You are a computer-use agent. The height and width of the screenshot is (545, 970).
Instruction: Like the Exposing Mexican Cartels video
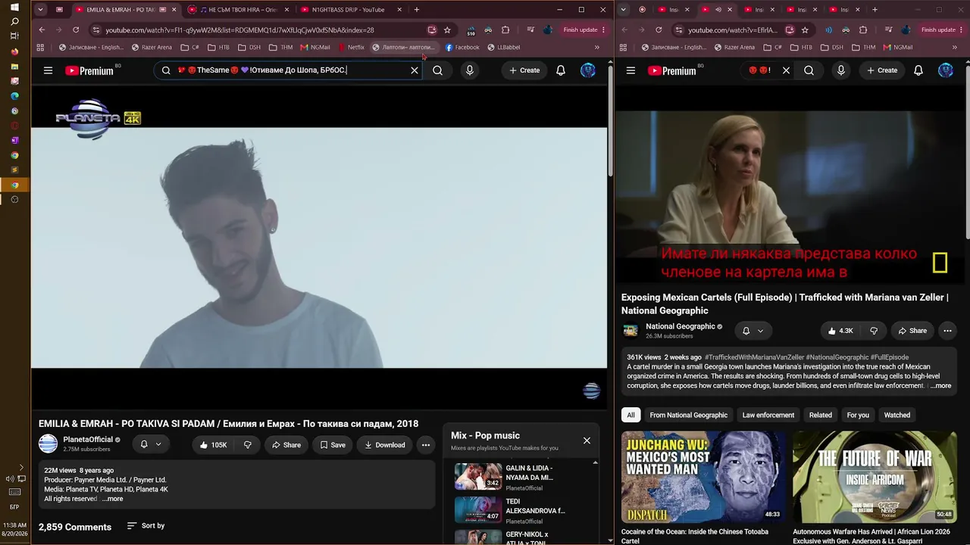coord(840,331)
